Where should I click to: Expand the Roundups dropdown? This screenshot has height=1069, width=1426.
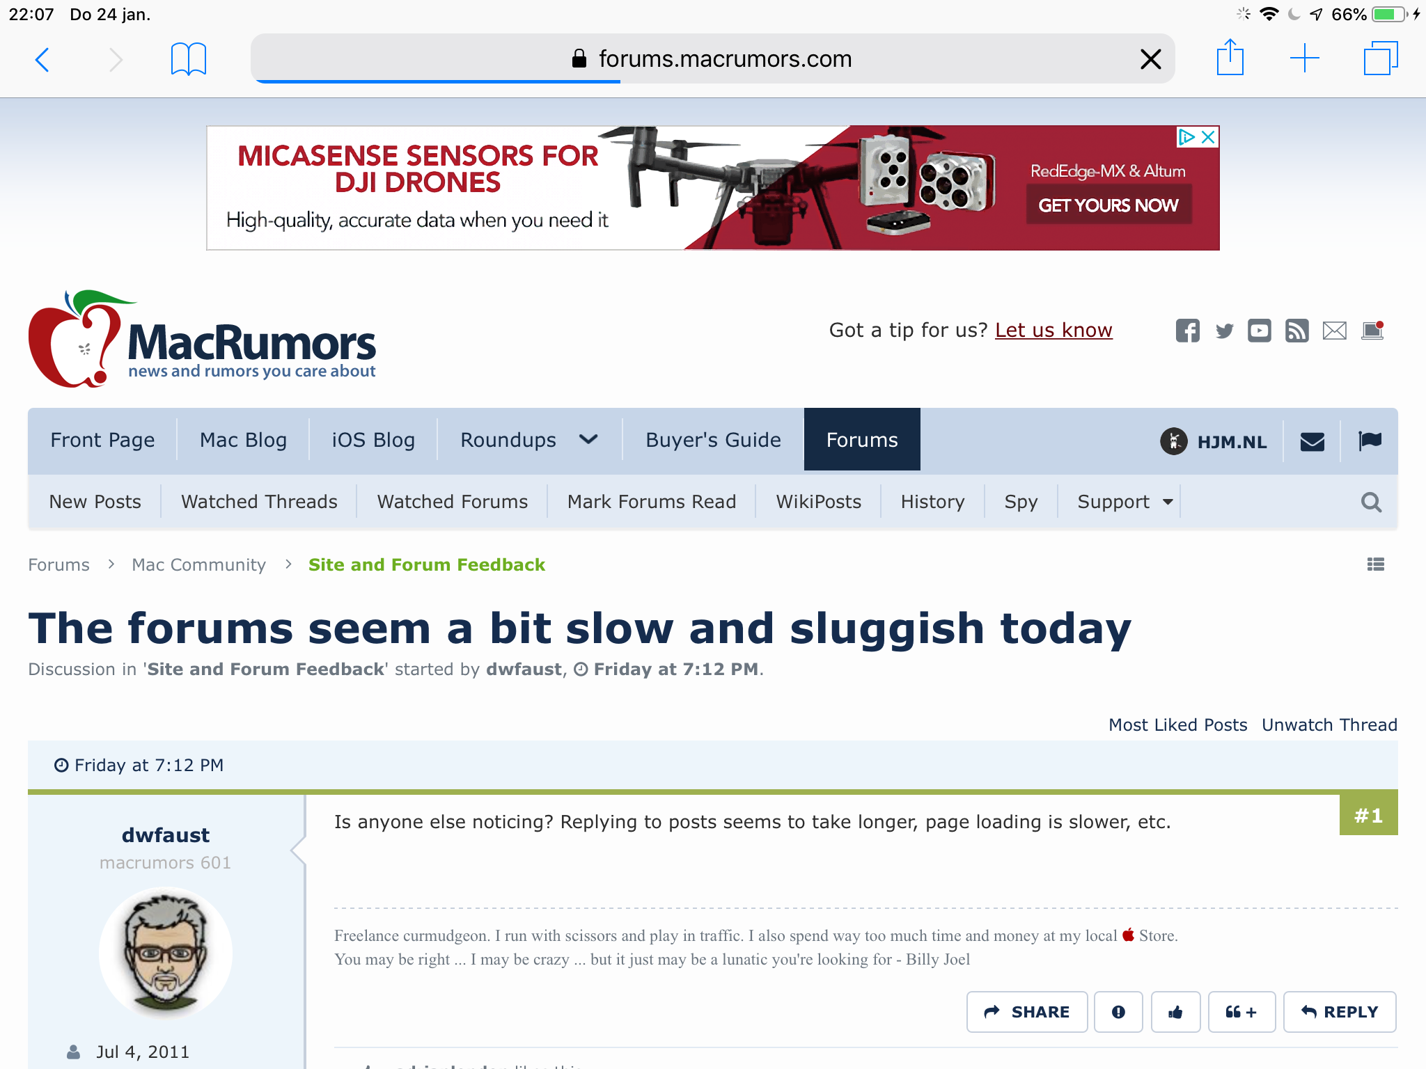588,440
